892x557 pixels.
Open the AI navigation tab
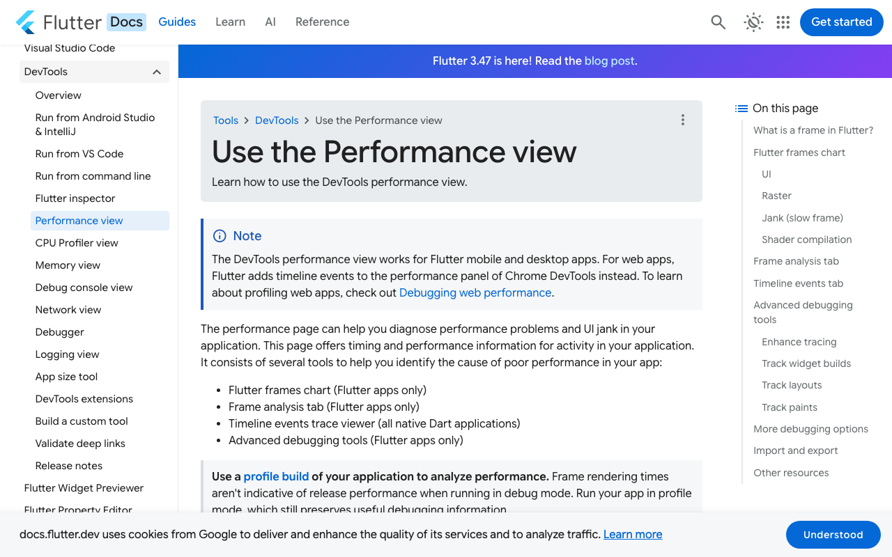pos(270,22)
